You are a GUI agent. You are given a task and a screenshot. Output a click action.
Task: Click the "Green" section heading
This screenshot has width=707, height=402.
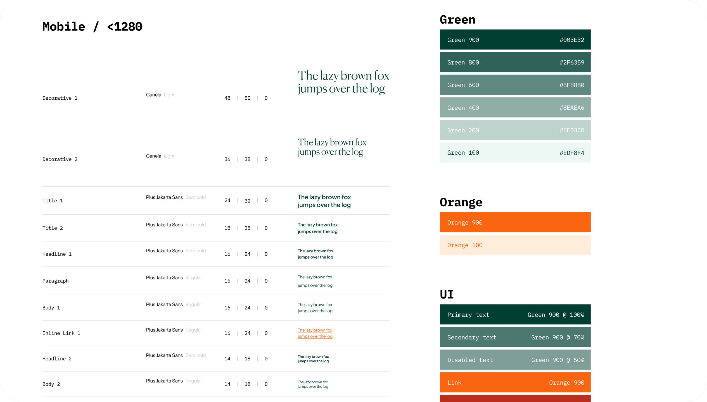pyautogui.click(x=457, y=20)
